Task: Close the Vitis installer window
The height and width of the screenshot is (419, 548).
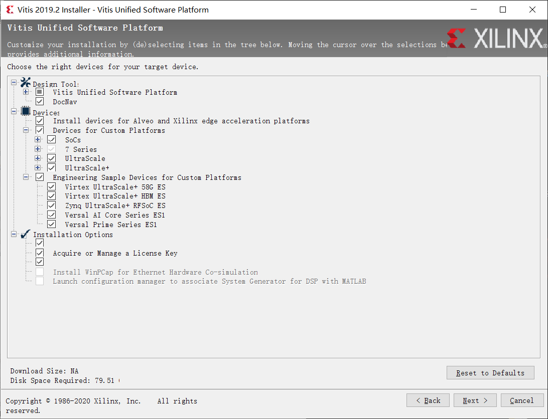Action: click(532, 10)
